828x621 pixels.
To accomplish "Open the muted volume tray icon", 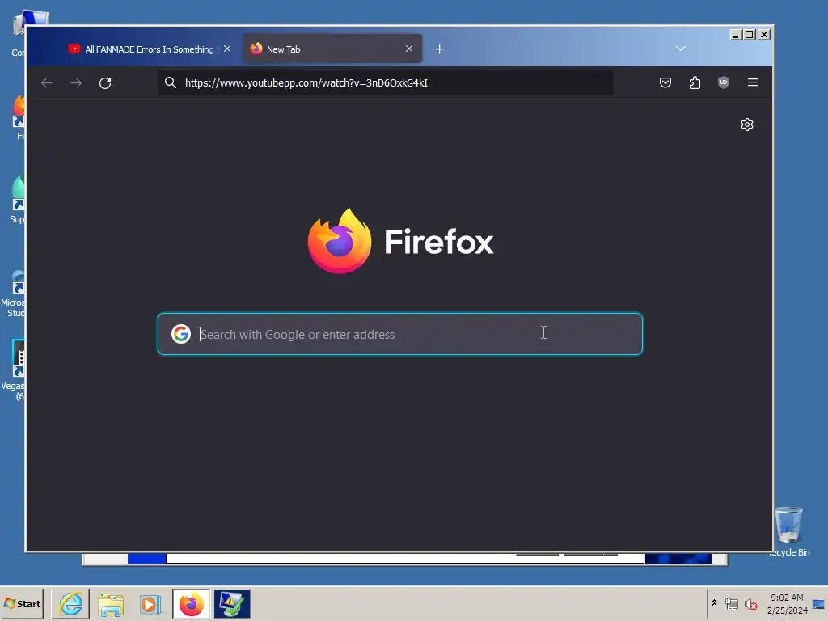I will tap(750, 603).
